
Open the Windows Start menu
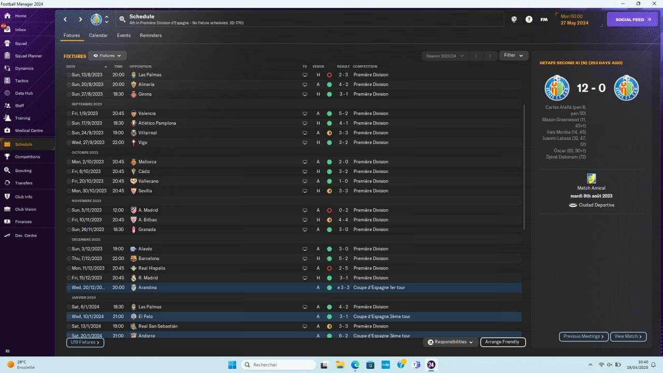[x=232, y=365]
